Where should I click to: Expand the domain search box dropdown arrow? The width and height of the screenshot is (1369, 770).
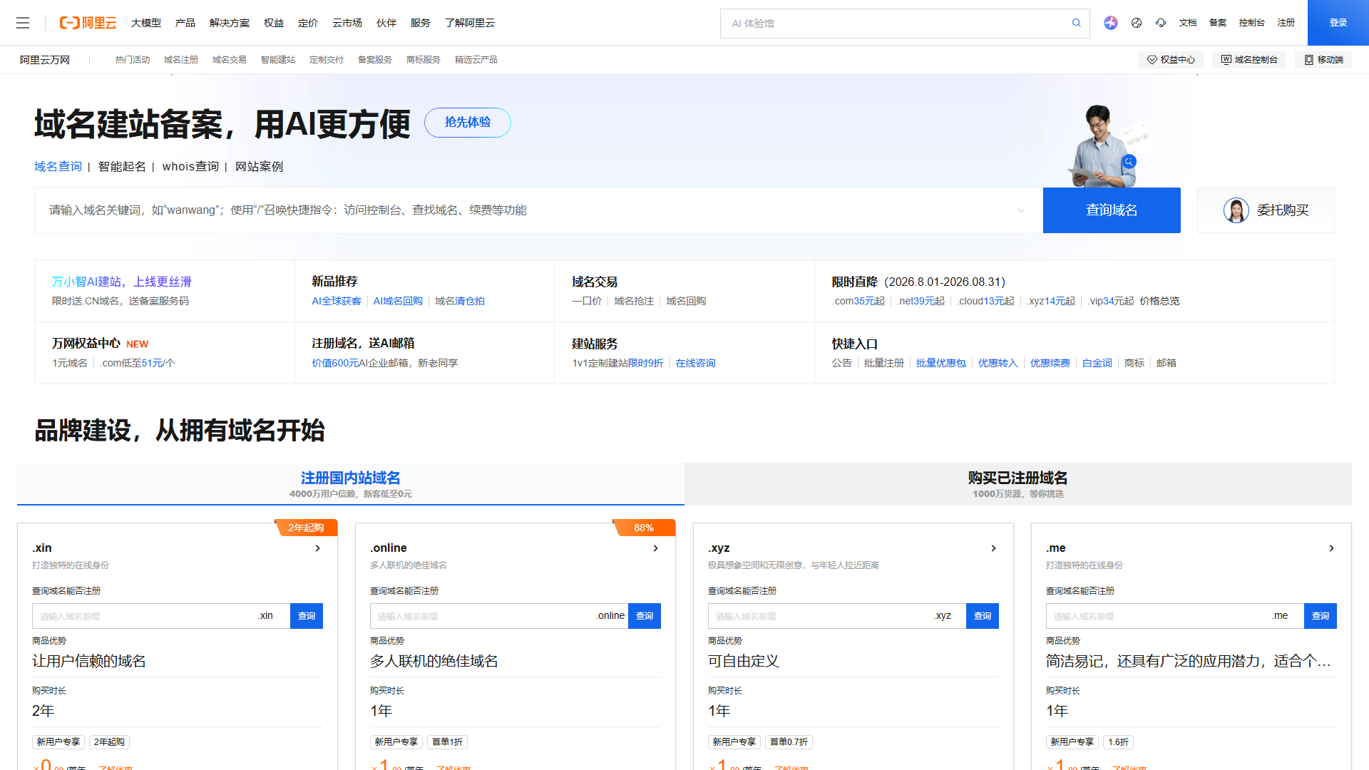[x=1021, y=210]
